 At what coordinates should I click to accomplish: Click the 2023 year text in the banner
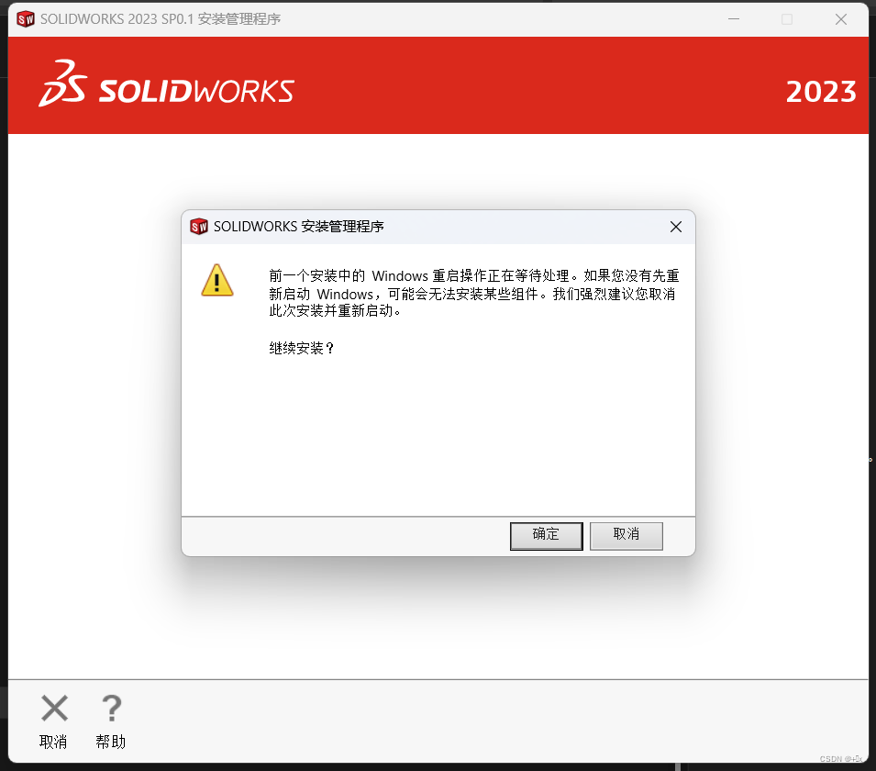click(821, 92)
